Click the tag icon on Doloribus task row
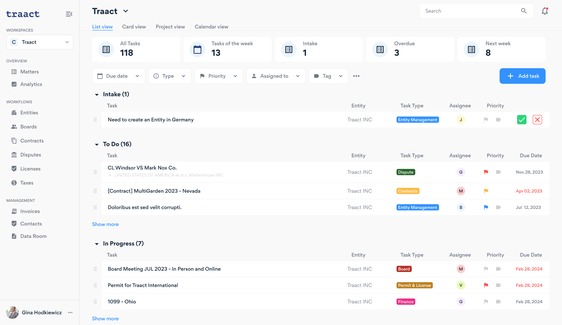The width and height of the screenshot is (562, 325). 498,207
